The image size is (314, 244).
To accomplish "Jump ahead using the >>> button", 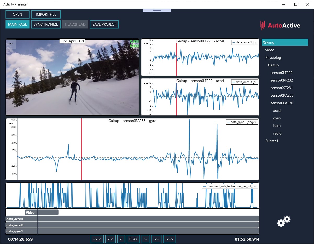I will tap(169, 239).
